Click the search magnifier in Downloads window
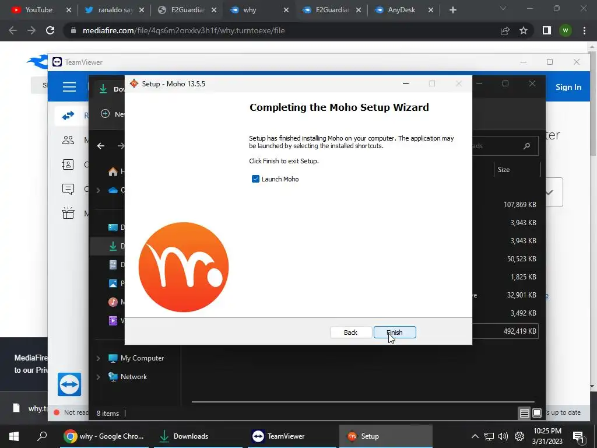 pos(526,146)
